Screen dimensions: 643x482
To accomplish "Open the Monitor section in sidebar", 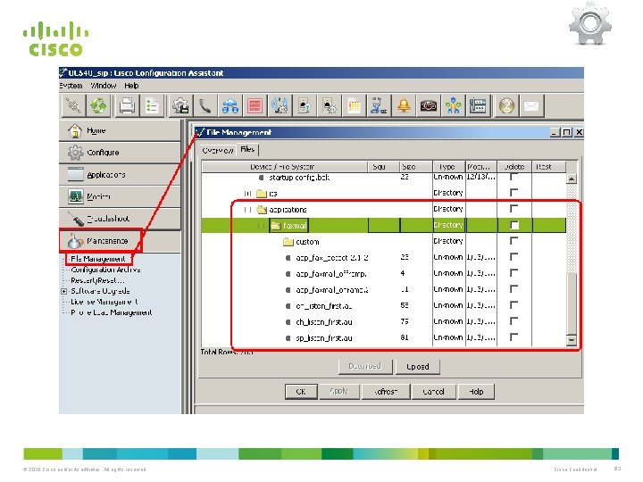I will click(x=120, y=196).
